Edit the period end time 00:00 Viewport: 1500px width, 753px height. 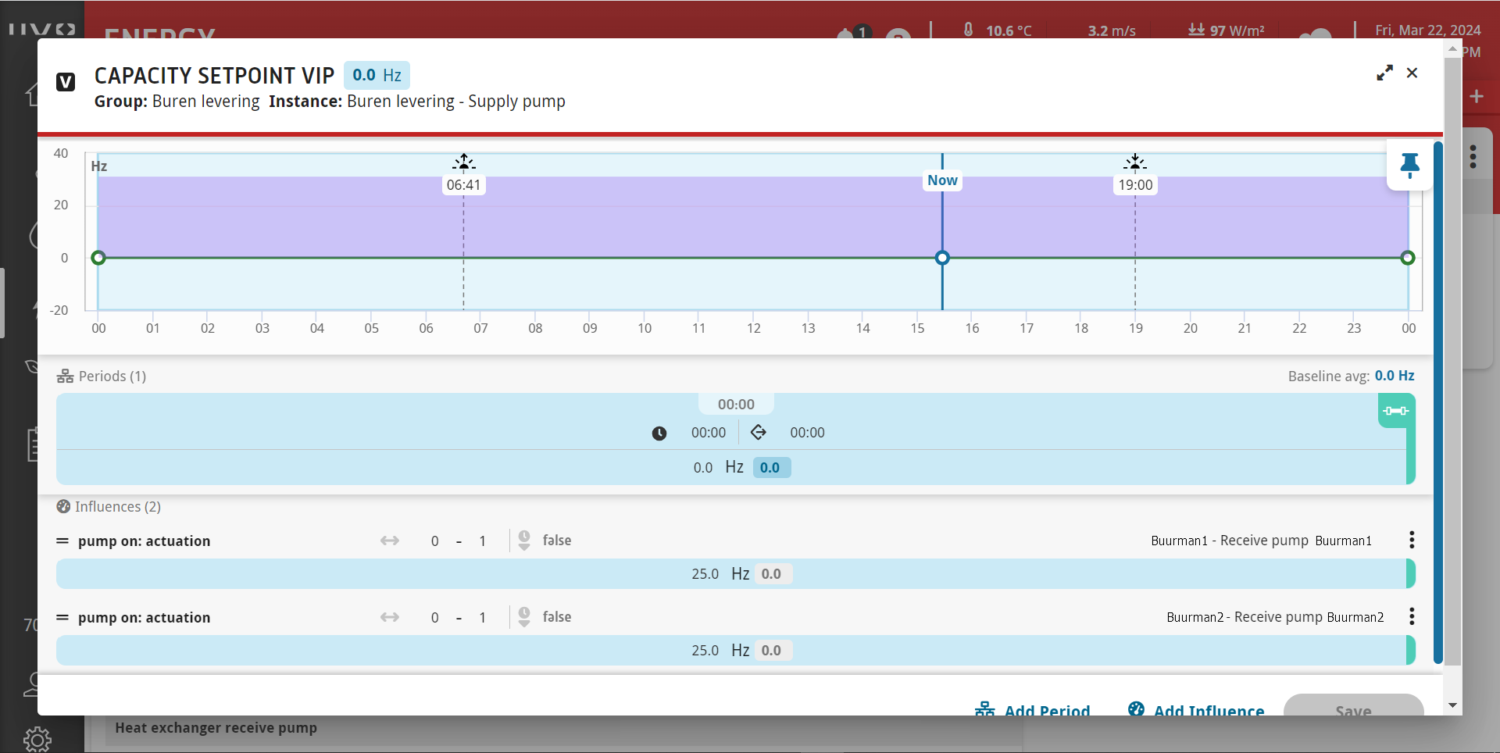click(x=807, y=433)
